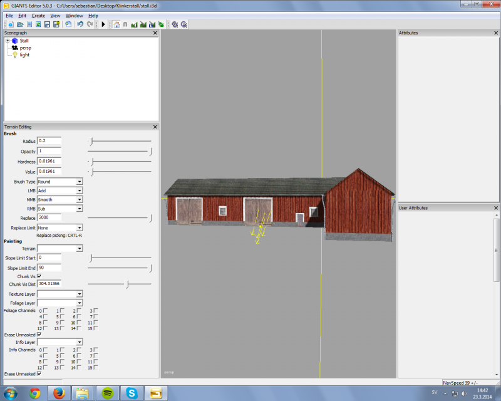Toggle Erase Unmasked below Info Channels
This screenshot has height=401, width=501.
pos(39,373)
